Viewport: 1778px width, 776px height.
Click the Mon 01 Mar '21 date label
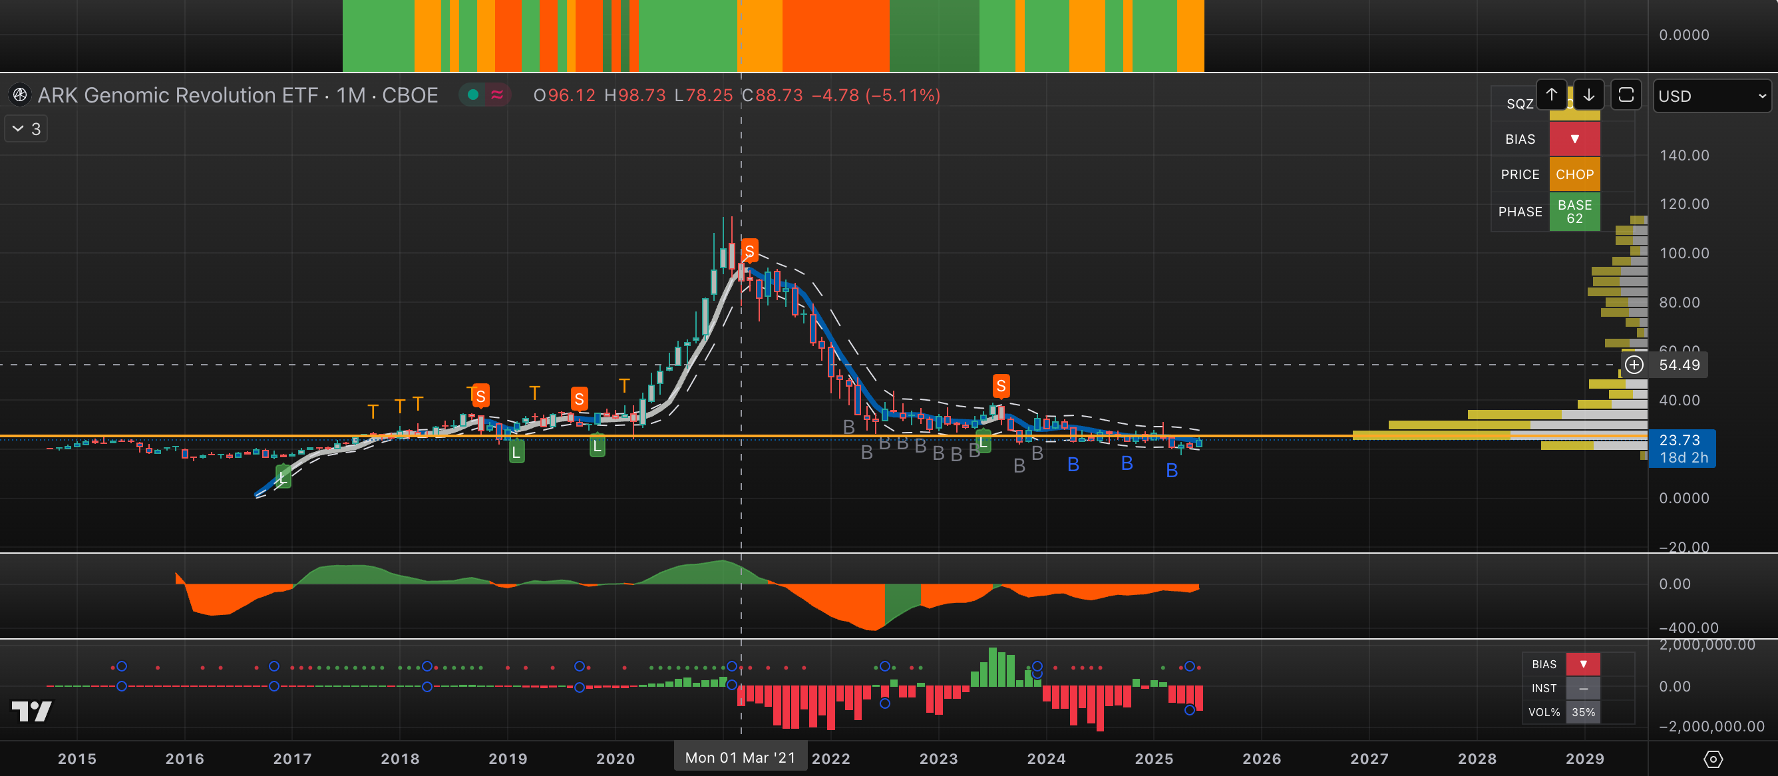740,757
